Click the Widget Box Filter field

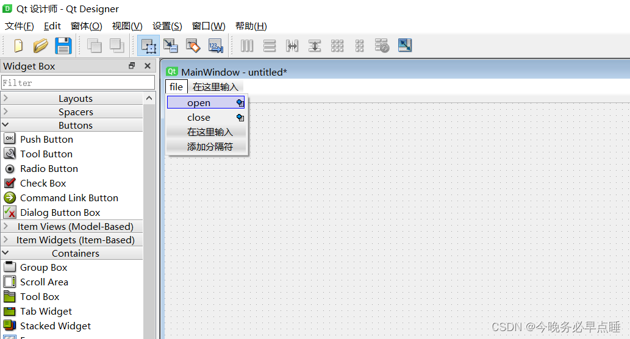[x=78, y=83]
